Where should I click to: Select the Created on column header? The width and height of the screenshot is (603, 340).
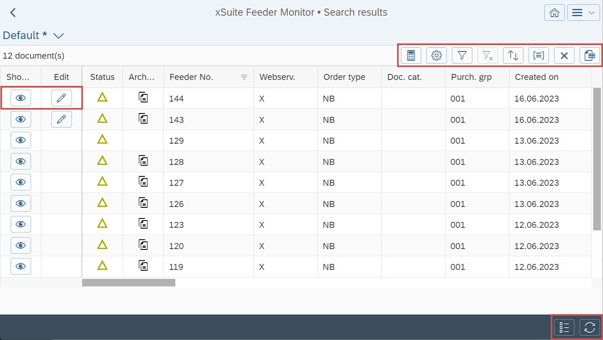(537, 77)
